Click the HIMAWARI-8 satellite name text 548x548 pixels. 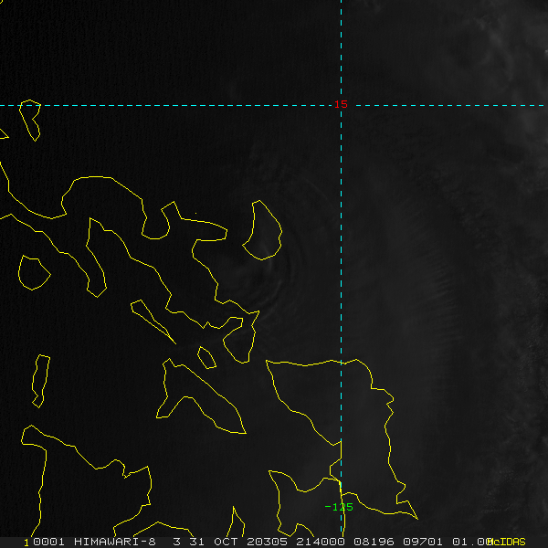113,542
